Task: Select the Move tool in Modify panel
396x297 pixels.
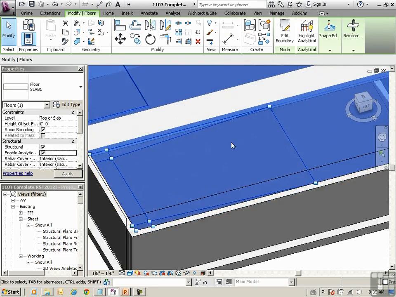Action: 120,40
